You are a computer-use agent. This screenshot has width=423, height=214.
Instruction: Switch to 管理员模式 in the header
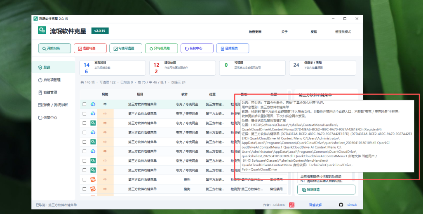tap(343, 32)
